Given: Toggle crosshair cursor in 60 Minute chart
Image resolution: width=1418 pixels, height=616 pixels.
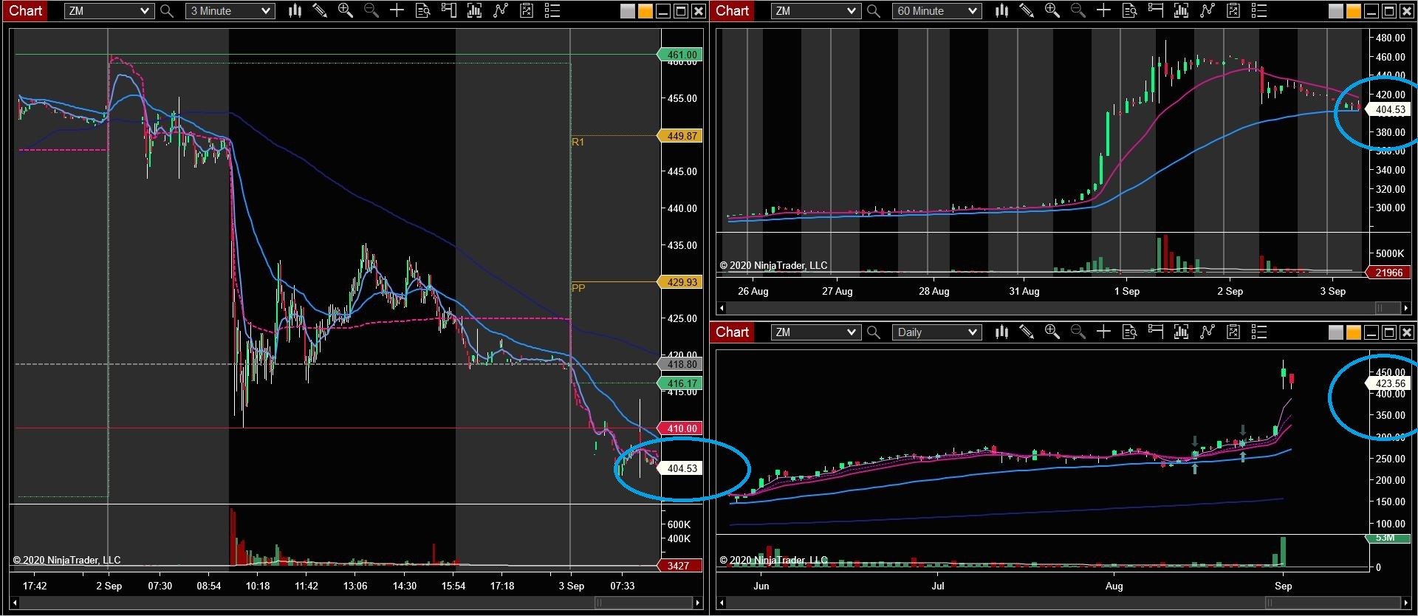Looking at the screenshot, I should pos(1103,10).
